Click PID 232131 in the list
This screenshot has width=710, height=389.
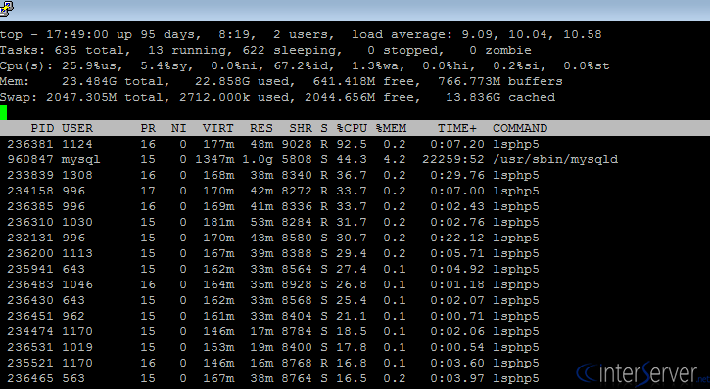tap(30, 238)
